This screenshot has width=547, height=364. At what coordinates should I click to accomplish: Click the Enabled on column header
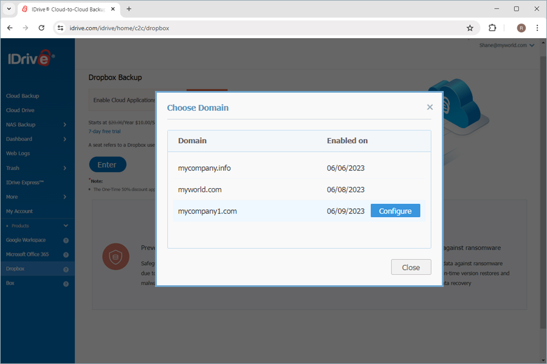tap(347, 140)
